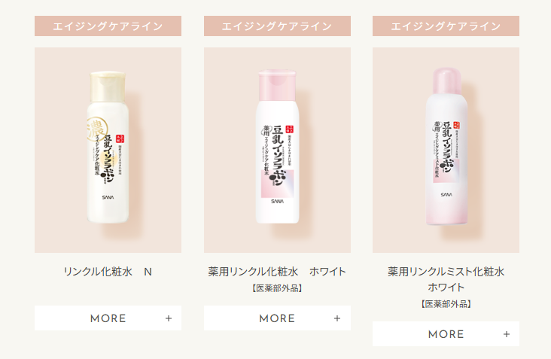Click the middle エイジングケアライン label

[277, 26]
